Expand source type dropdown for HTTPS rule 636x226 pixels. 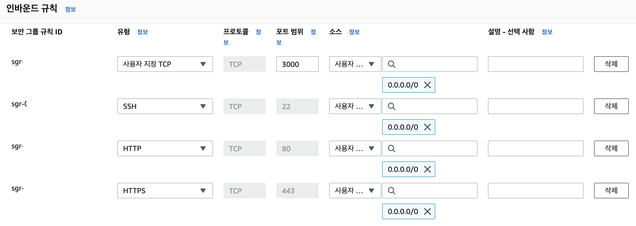pos(355,191)
